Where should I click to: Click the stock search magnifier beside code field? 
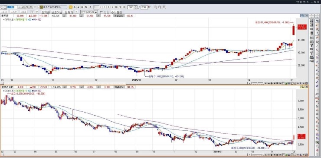click(x=23, y=7)
